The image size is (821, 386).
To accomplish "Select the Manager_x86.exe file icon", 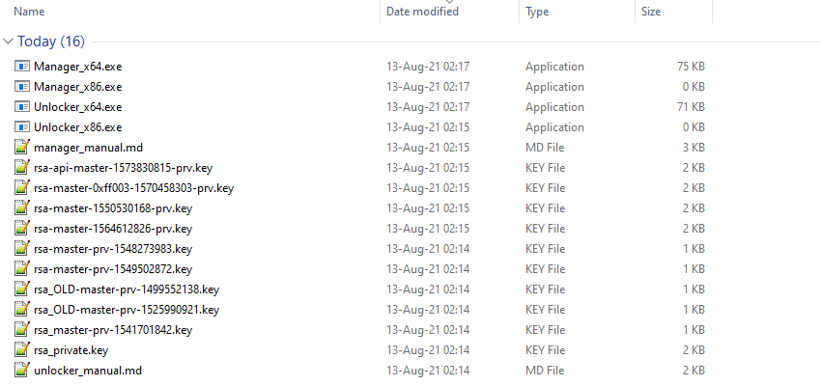I will click(x=23, y=87).
